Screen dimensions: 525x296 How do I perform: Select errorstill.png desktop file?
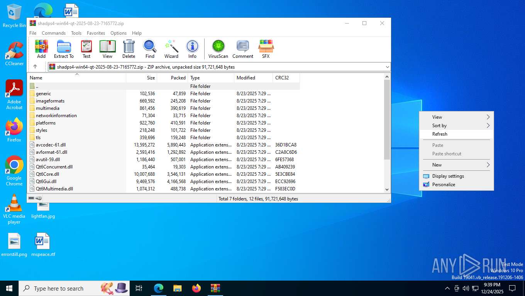(14, 245)
